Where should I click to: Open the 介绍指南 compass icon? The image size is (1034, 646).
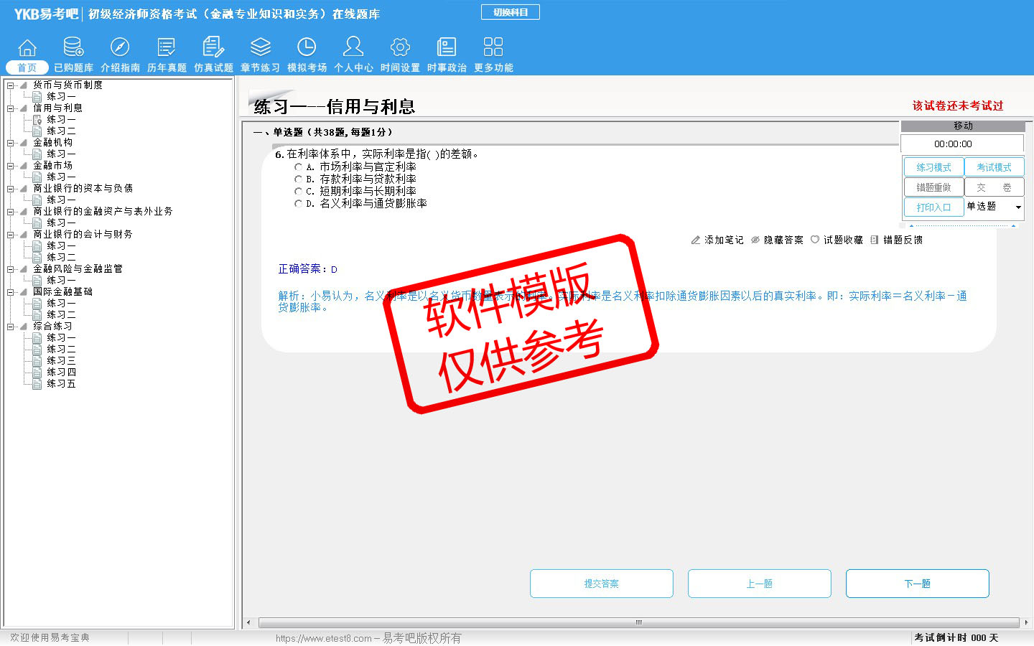120,48
